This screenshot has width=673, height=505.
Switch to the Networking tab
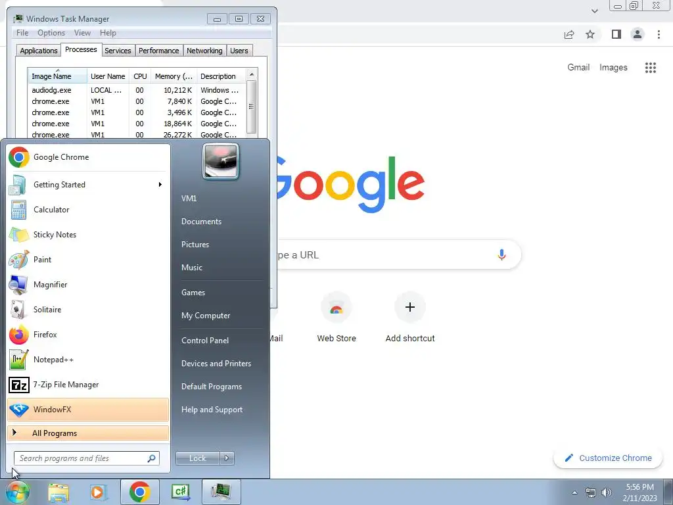tap(204, 51)
